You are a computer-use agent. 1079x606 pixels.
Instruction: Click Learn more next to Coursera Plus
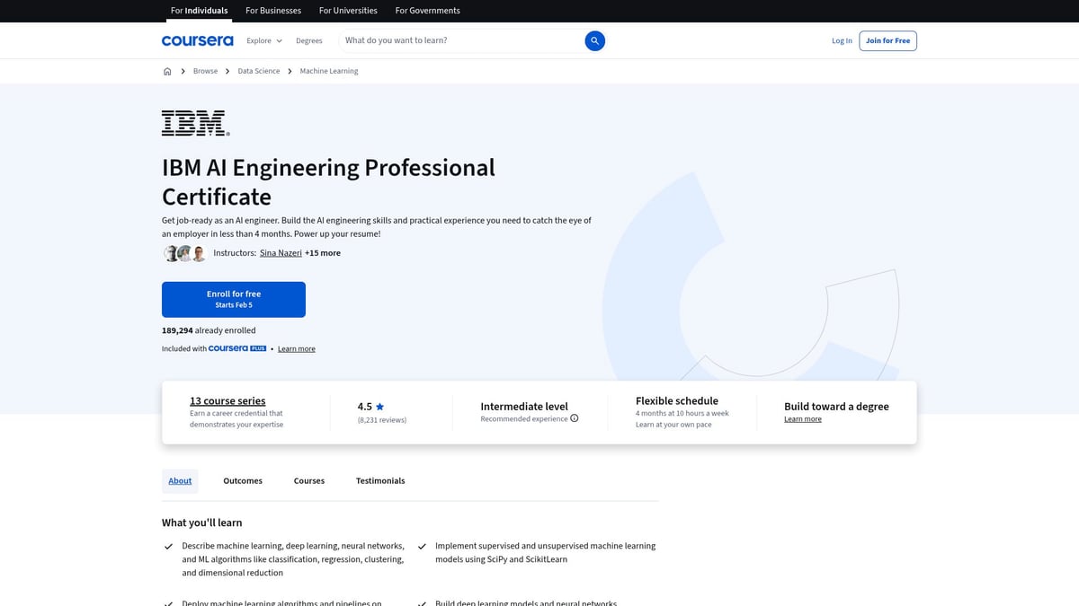click(x=297, y=348)
